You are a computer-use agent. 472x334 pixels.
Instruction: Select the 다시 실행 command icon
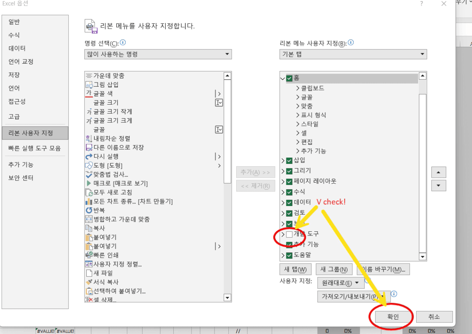pyautogui.click(x=89, y=157)
